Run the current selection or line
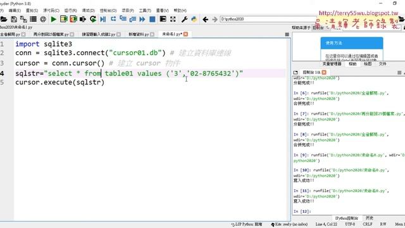This screenshot has height=228, width=405. click(83, 19)
